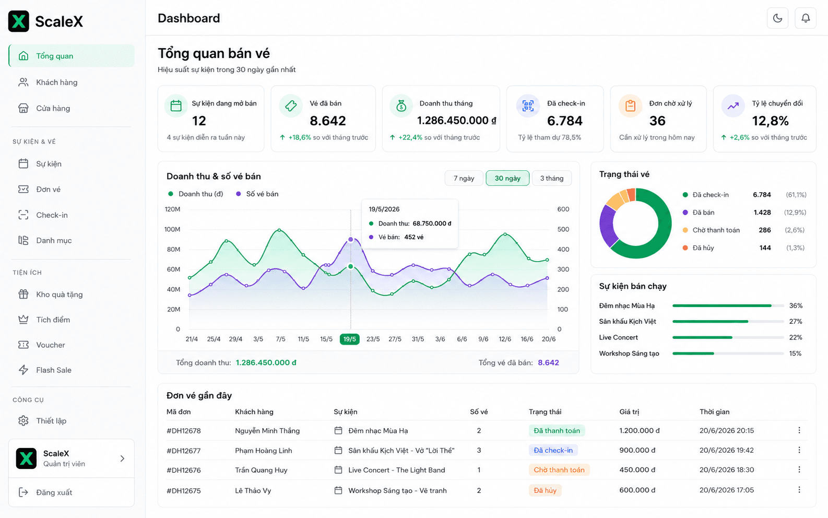The width and height of the screenshot is (828, 518).
Task: Click the Sân khấu Kịch Việt progress bar
Action: point(728,321)
